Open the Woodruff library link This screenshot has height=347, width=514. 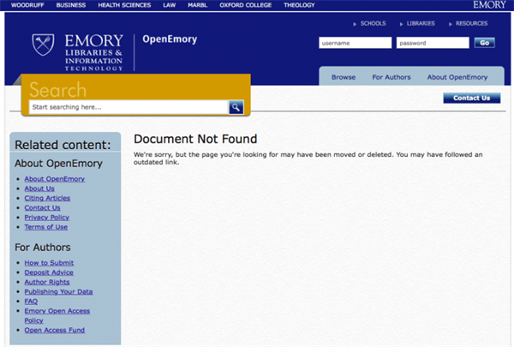27,5
